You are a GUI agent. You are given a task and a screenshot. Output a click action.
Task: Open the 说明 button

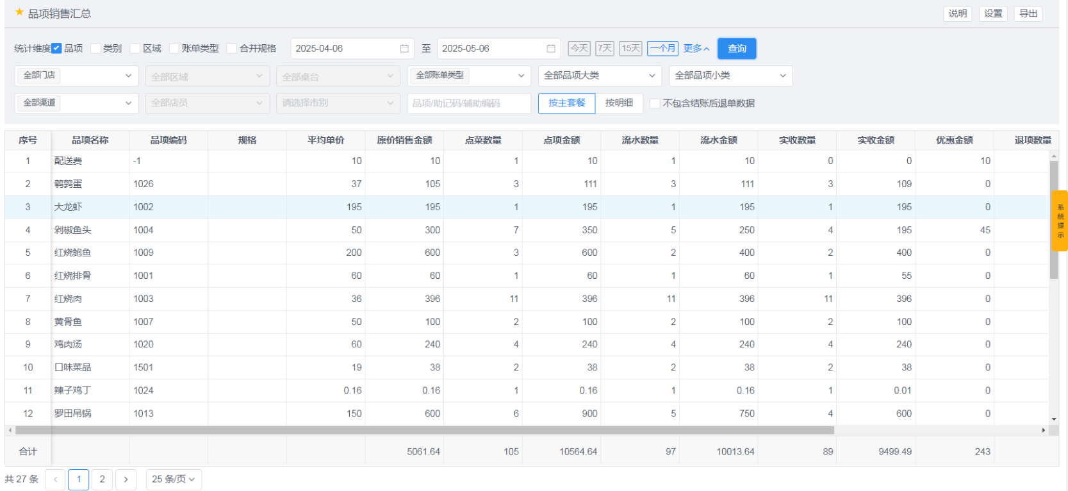click(x=958, y=13)
